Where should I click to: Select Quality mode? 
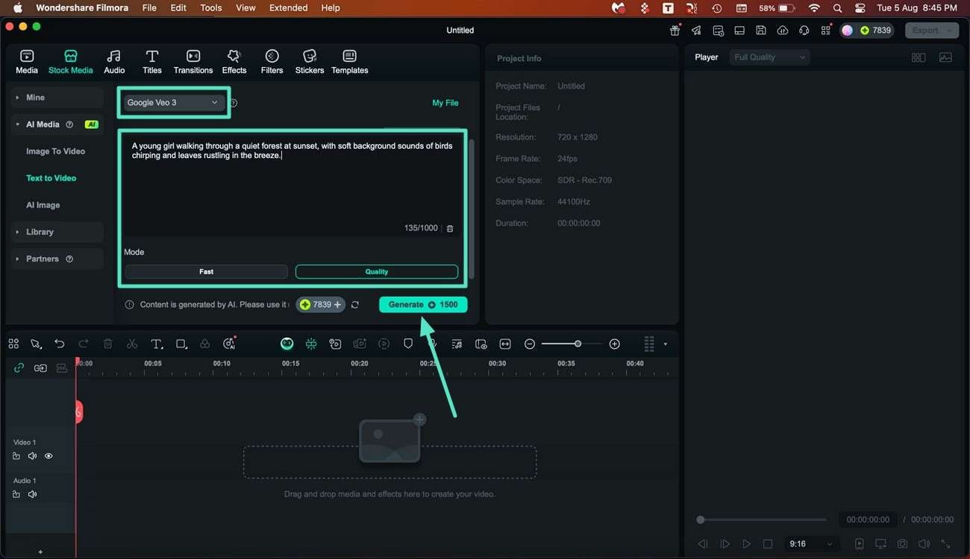pos(377,272)
